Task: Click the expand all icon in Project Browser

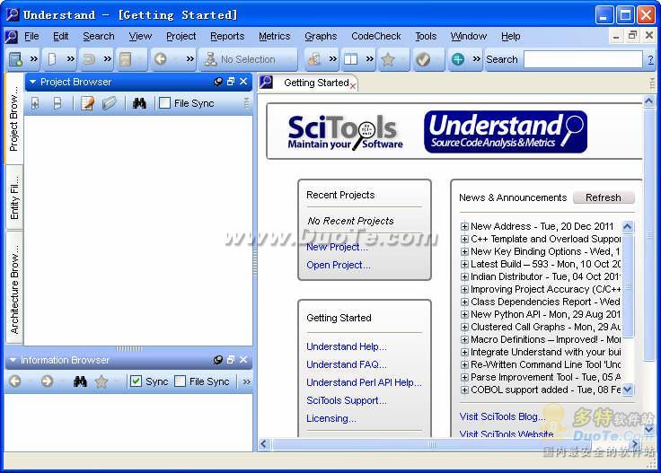Action: pyautogui.click(x=35, y=103)
